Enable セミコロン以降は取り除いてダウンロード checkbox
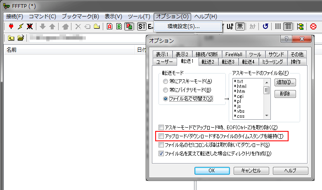 click(161, 145)
